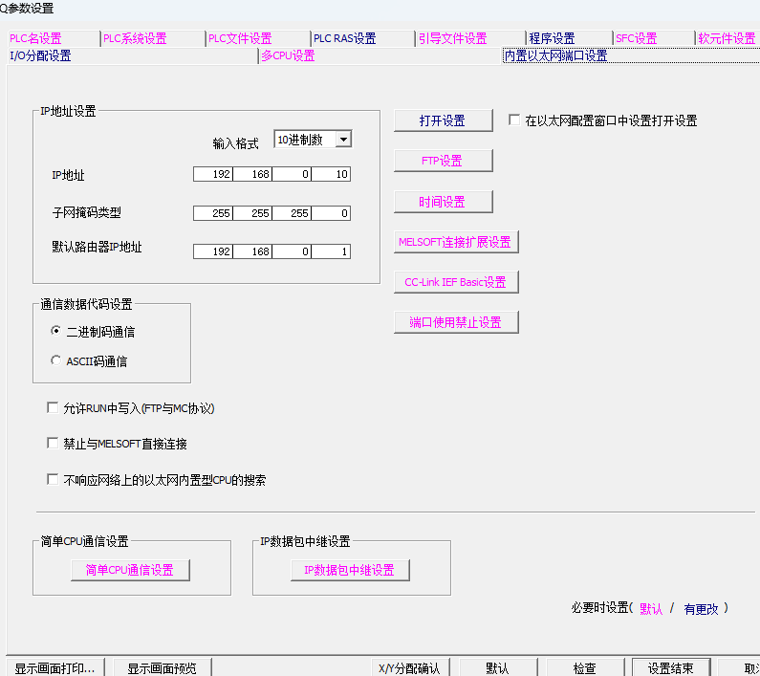Viewport: 760px width, 676px height.
Task: Open FTP设置 dialog
Action: [x=443, y=161]
